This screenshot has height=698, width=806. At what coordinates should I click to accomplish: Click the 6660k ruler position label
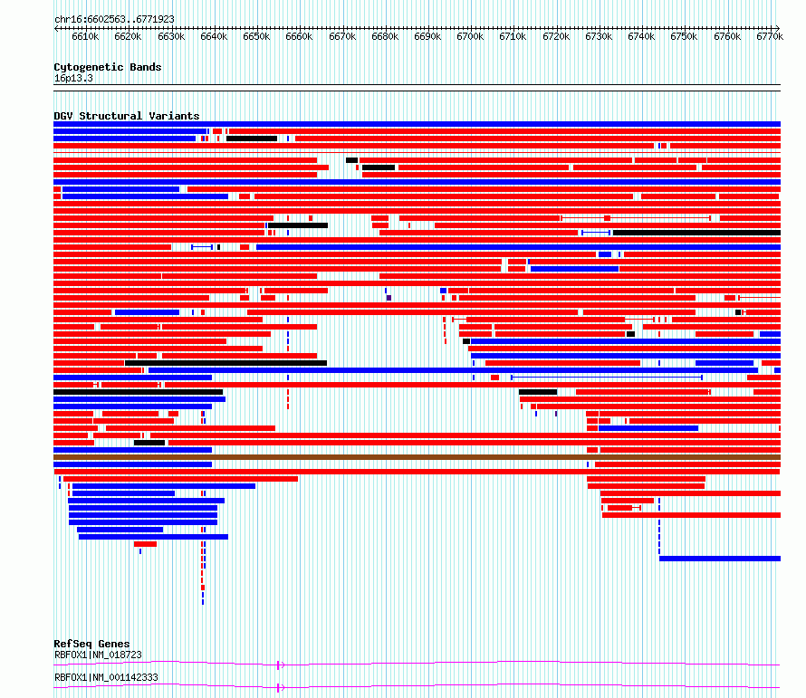pos(299,36)
